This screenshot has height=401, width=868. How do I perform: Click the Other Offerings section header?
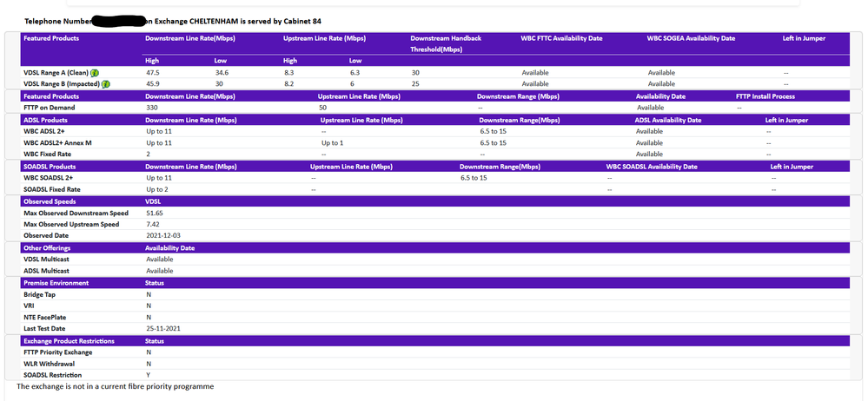coord(47,248)
